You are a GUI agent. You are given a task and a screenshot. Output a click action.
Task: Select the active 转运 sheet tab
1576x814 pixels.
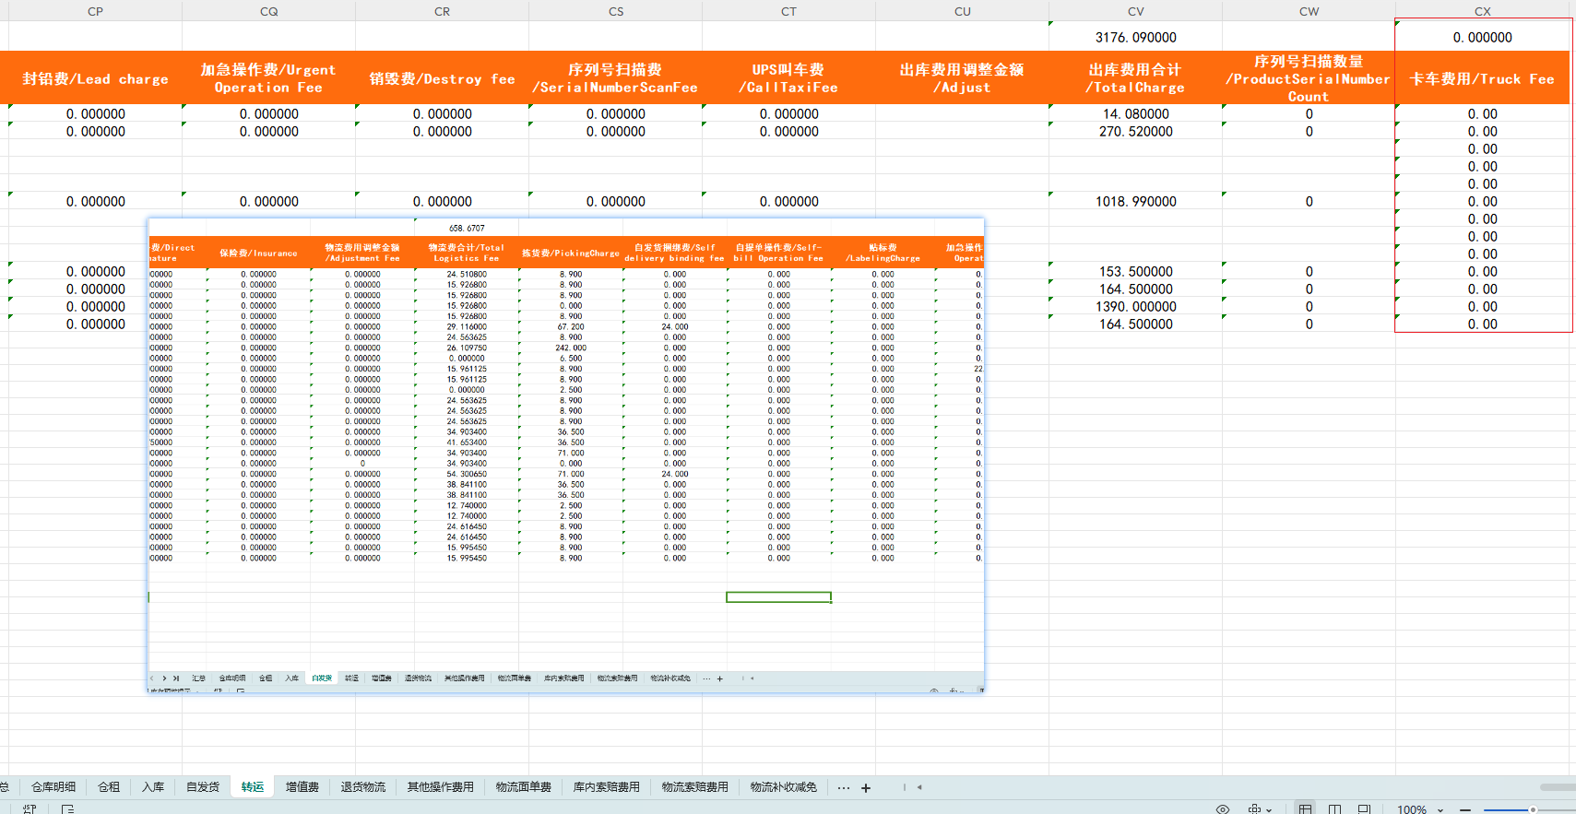pyautogui.click(x=253, y=787)
